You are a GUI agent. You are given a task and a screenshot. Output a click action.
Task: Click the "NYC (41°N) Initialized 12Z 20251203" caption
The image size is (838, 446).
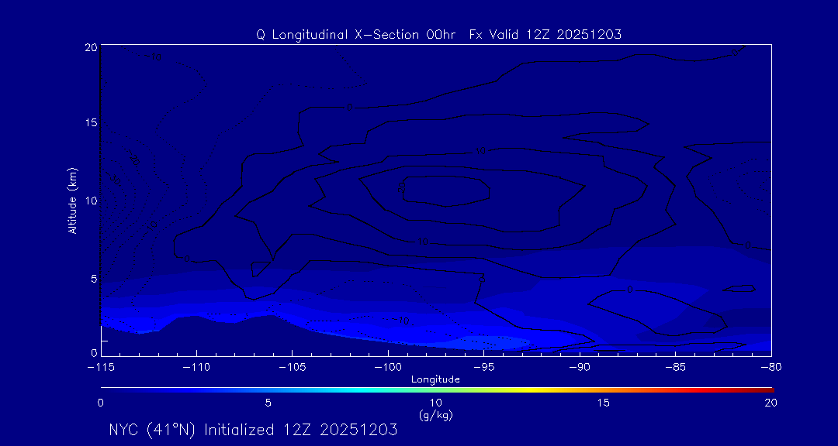pos(253,430)
